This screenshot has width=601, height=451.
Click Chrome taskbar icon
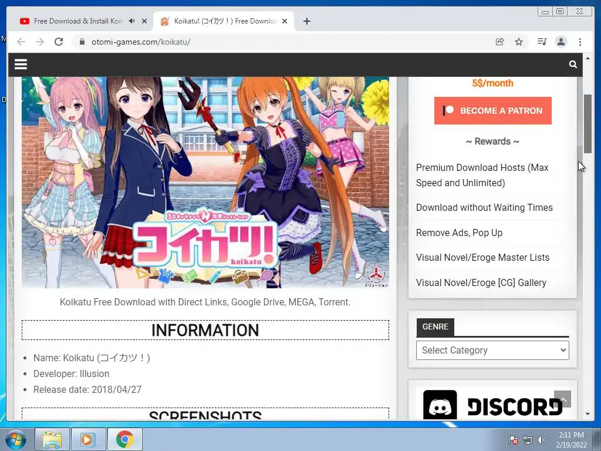tap(125, 439)
